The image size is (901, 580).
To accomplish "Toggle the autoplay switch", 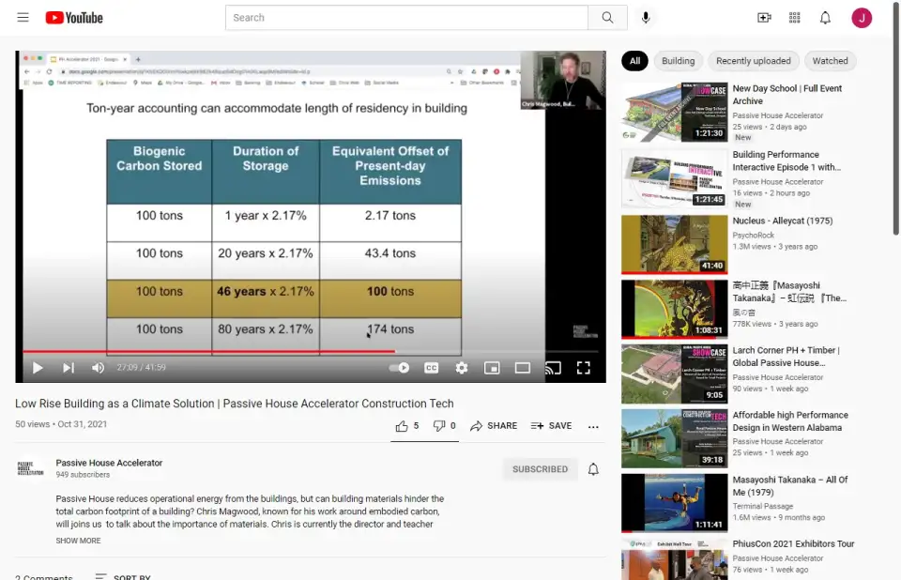I will (x=400, y=368).
